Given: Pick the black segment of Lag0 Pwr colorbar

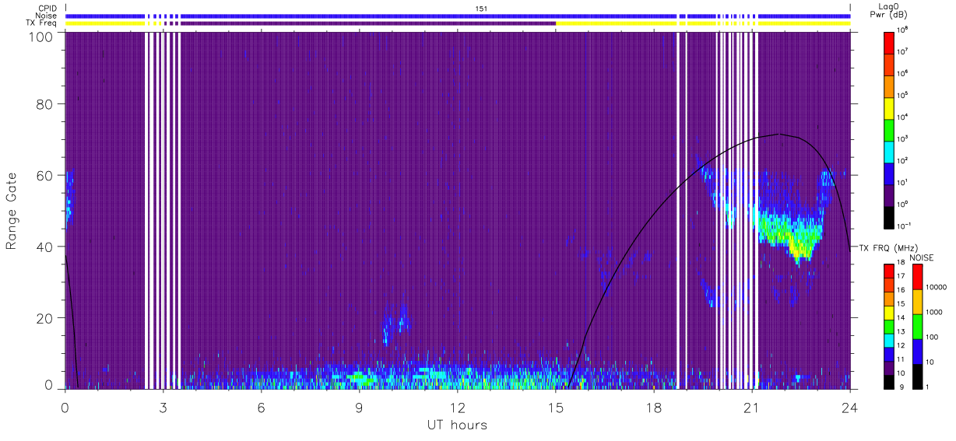Looking at the screenshot, I should click(x=891, y=216).
